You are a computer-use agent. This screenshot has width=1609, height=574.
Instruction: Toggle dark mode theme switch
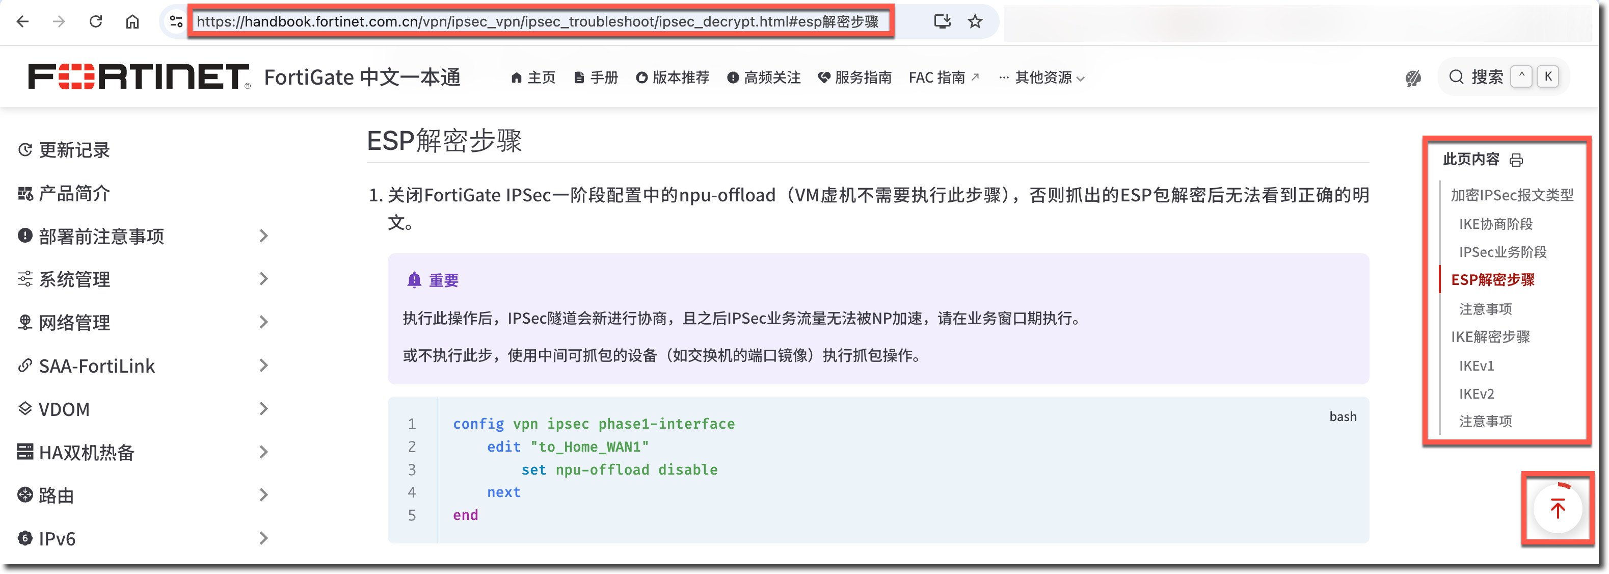1413,78
